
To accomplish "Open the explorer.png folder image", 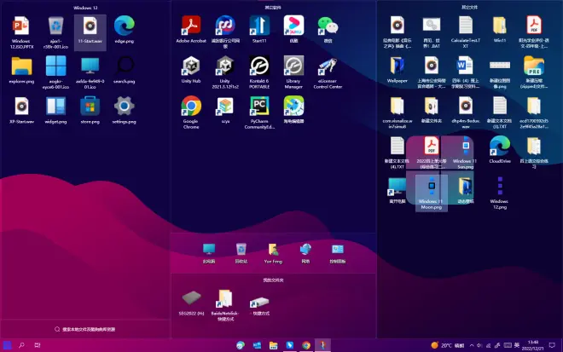I will [x=21, y=71].
